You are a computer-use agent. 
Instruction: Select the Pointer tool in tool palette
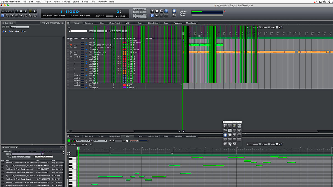[225, 126]
